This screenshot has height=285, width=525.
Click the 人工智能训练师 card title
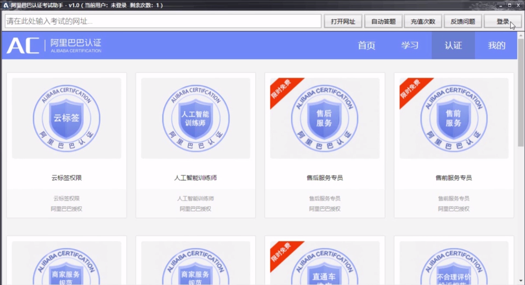click(196, 178)
